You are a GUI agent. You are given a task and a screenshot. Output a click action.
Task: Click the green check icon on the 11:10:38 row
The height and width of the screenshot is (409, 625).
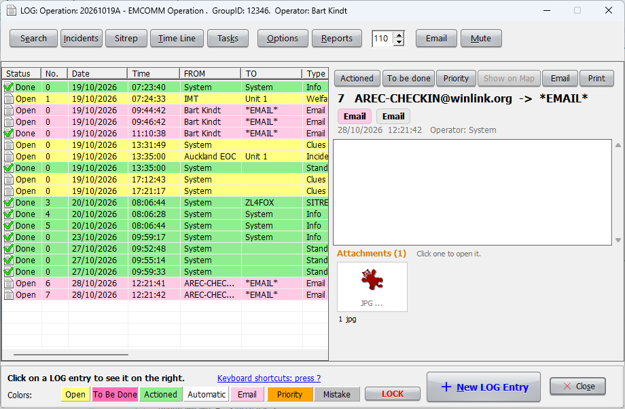pyautogui.click(x=8, y=134)
